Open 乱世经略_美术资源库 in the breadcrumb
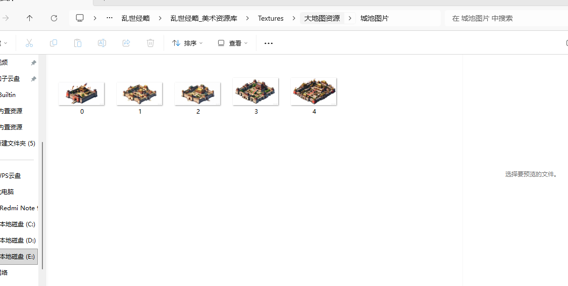 pos(204,18)
